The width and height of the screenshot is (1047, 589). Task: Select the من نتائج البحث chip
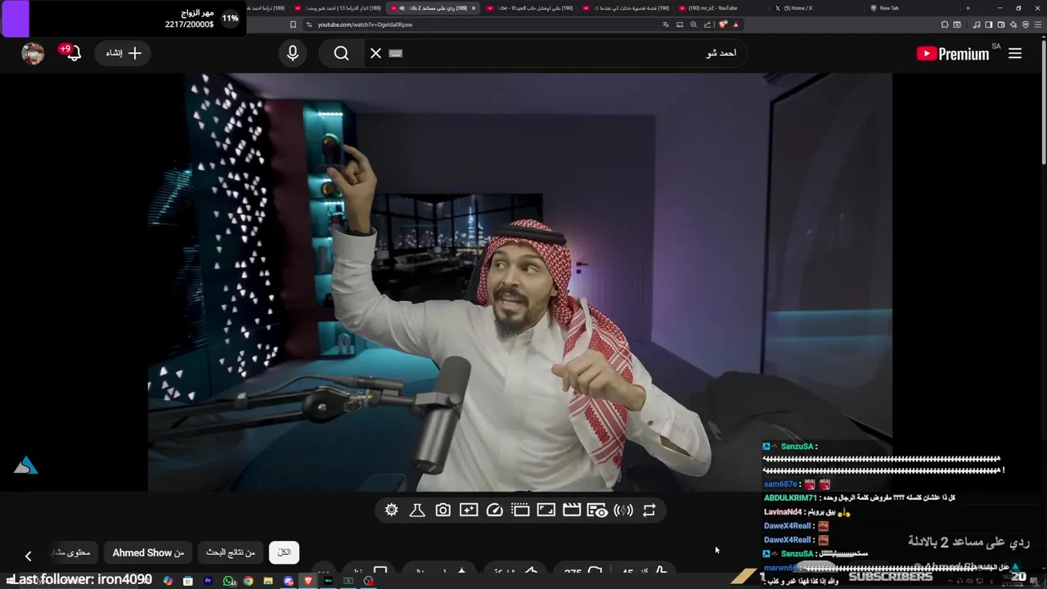[231, 552]
